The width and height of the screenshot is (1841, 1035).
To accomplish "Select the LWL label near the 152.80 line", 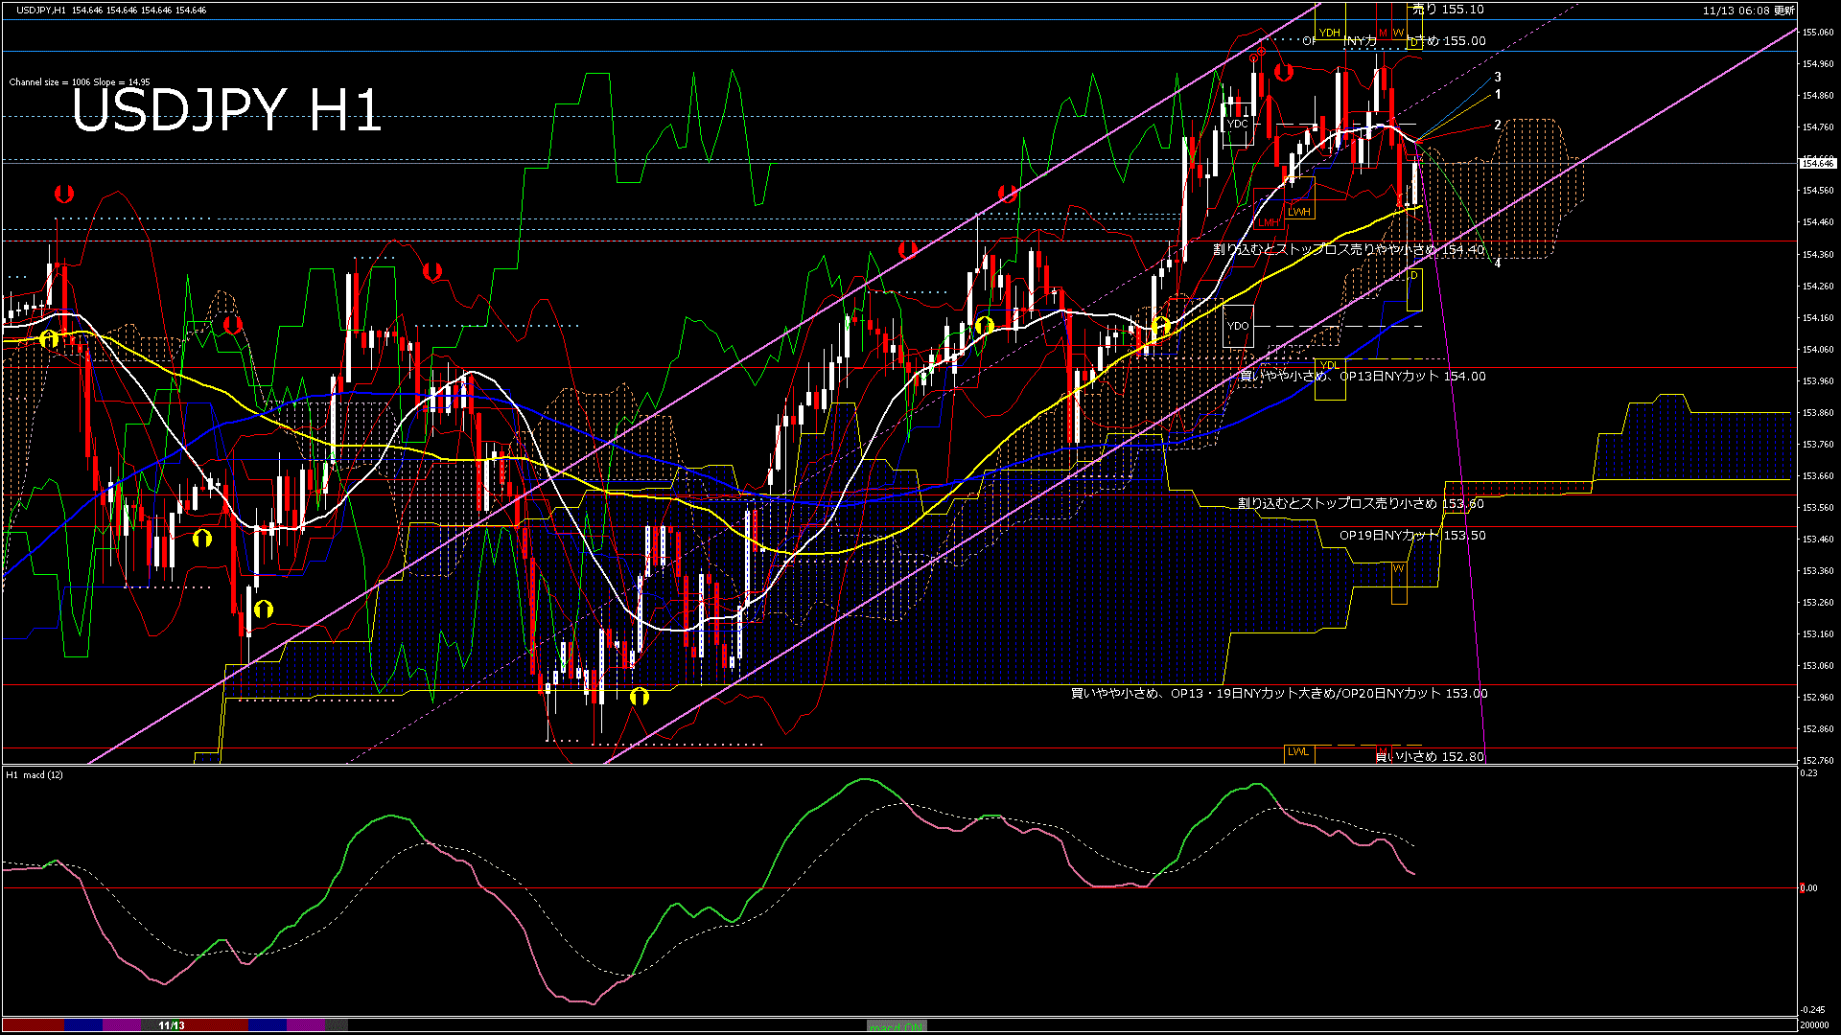I will coord(1299,753).
